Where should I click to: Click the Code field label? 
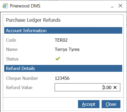[x=11, y=40]
